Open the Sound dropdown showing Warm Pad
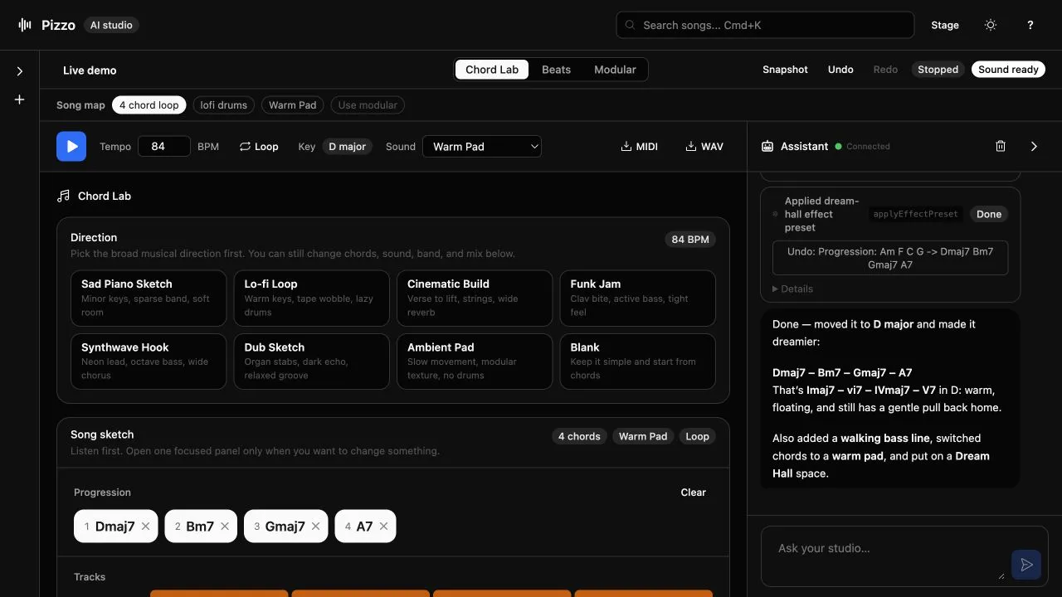The image size is (1062, 597). pyautogui.click(x=482, y=147)
